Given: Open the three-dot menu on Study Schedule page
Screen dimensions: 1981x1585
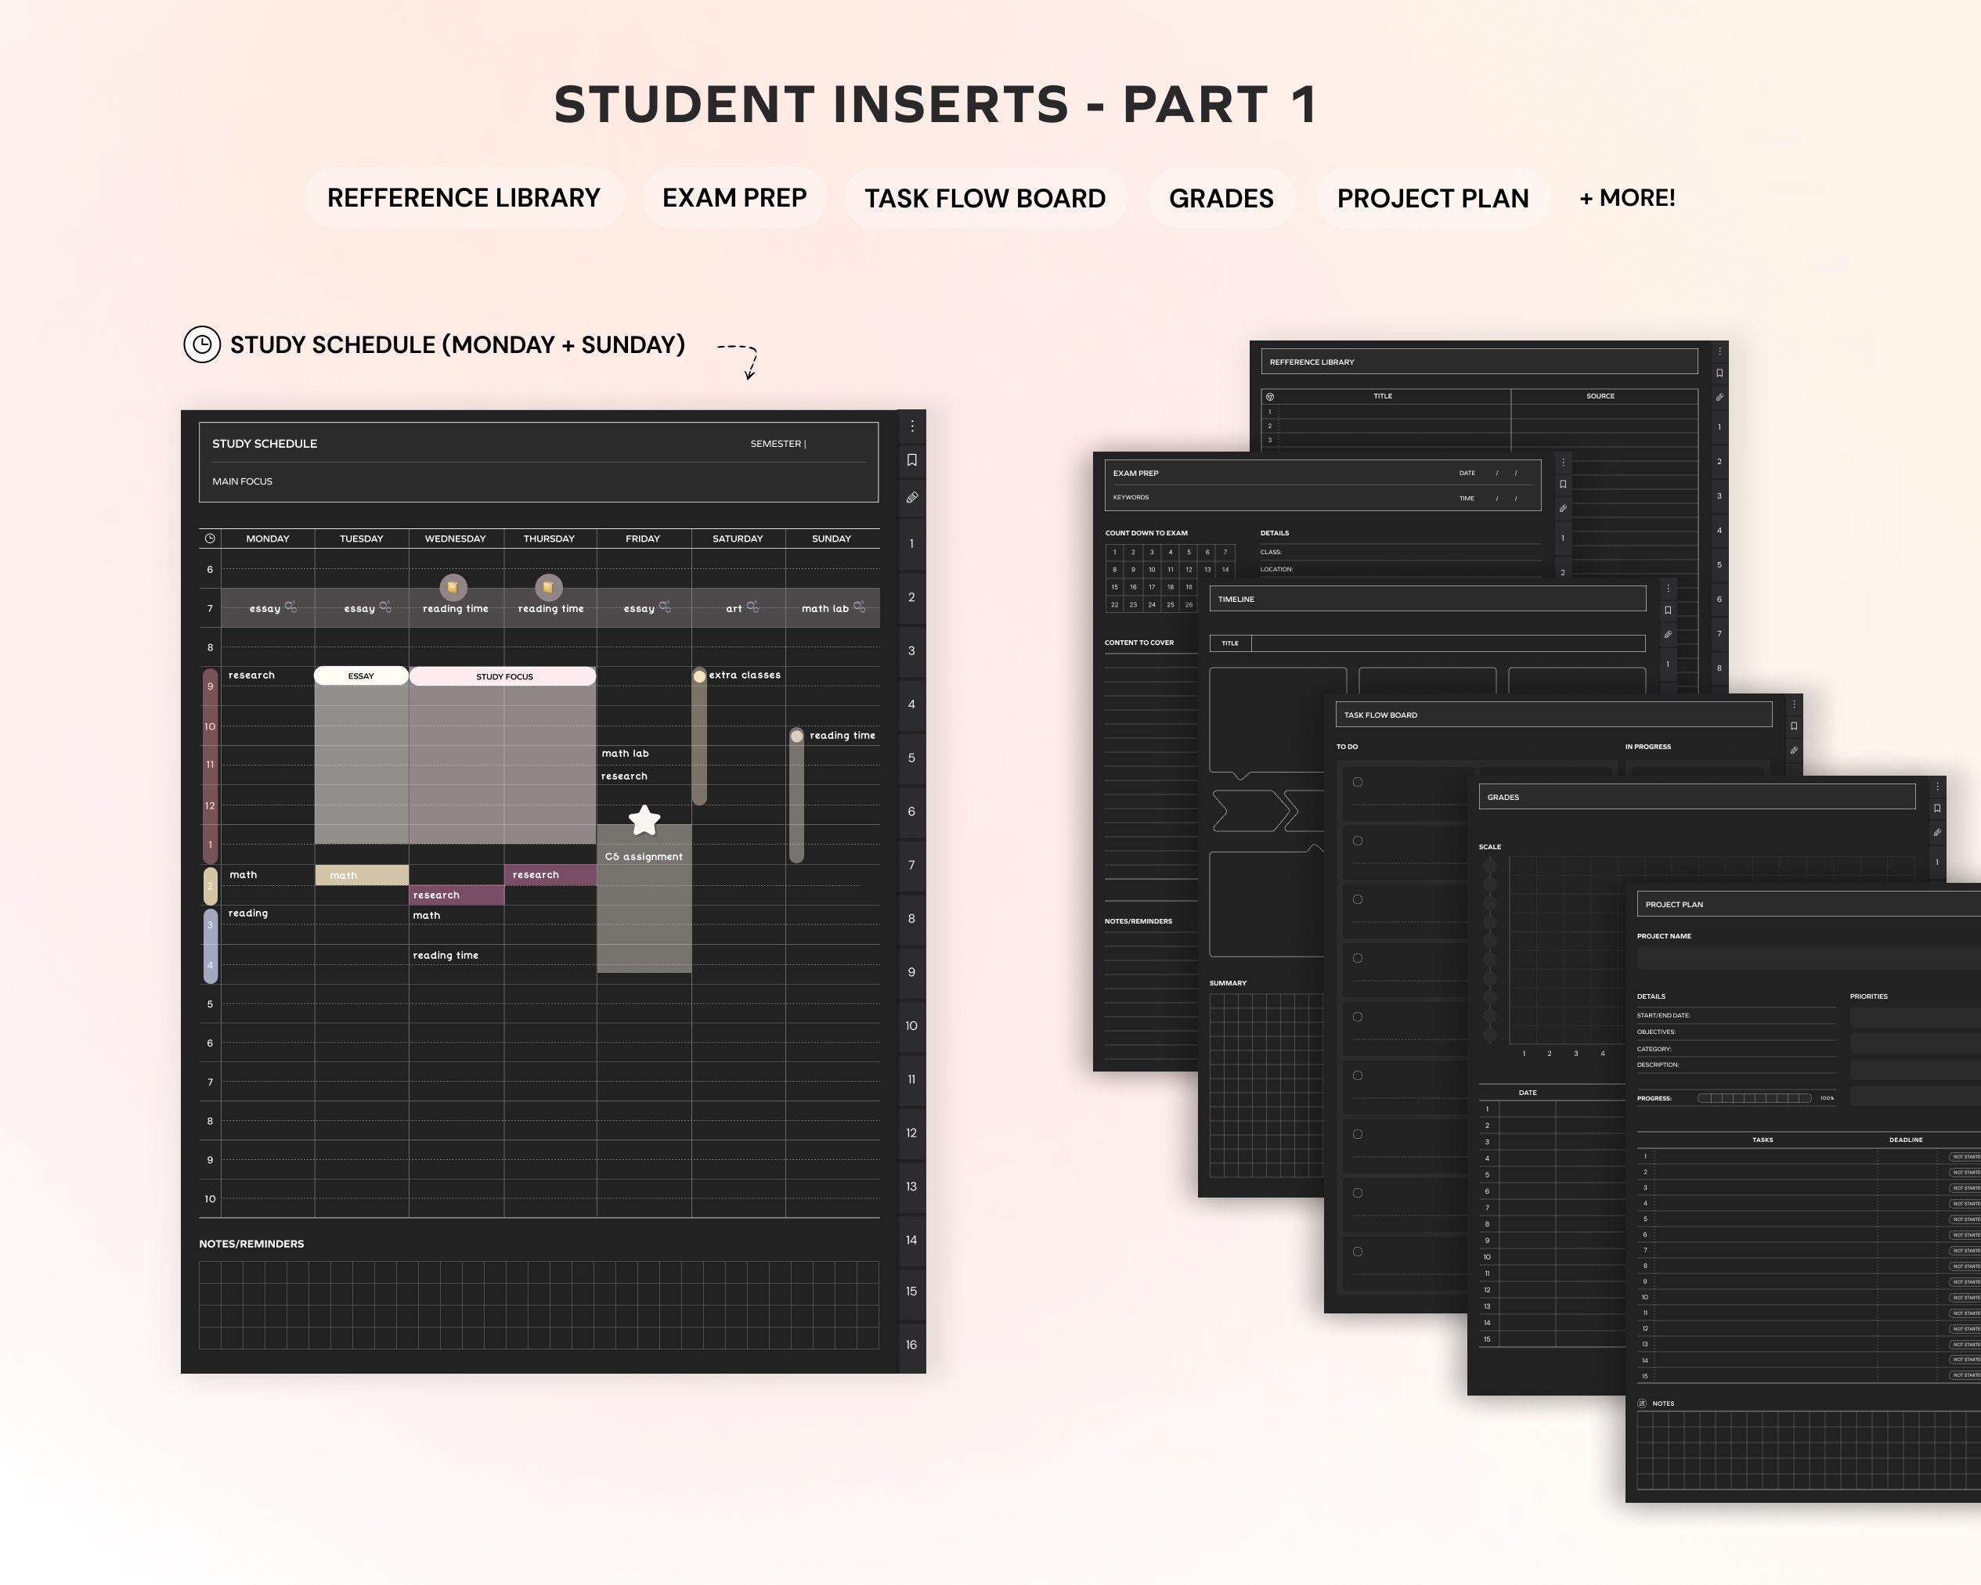Looking at the screenshot, I should (911, 426).
